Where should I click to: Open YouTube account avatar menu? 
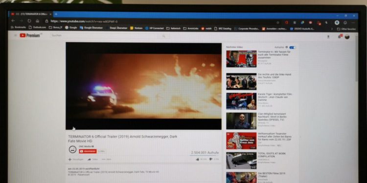(347, 37)
